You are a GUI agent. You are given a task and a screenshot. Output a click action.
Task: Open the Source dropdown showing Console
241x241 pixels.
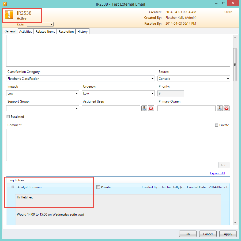228,79
